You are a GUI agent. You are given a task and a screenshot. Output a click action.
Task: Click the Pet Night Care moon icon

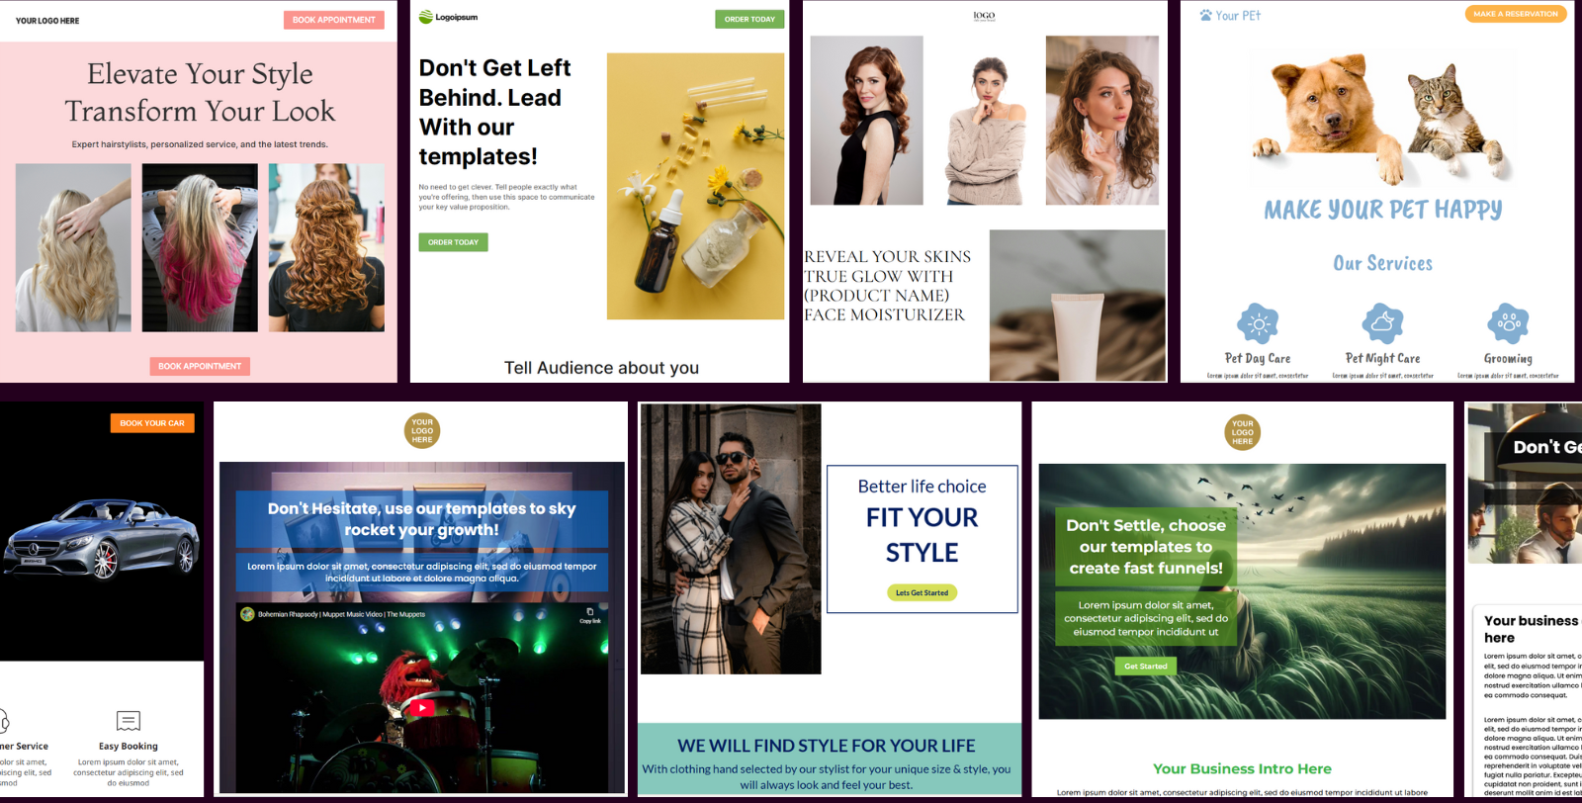[1382, 323]
